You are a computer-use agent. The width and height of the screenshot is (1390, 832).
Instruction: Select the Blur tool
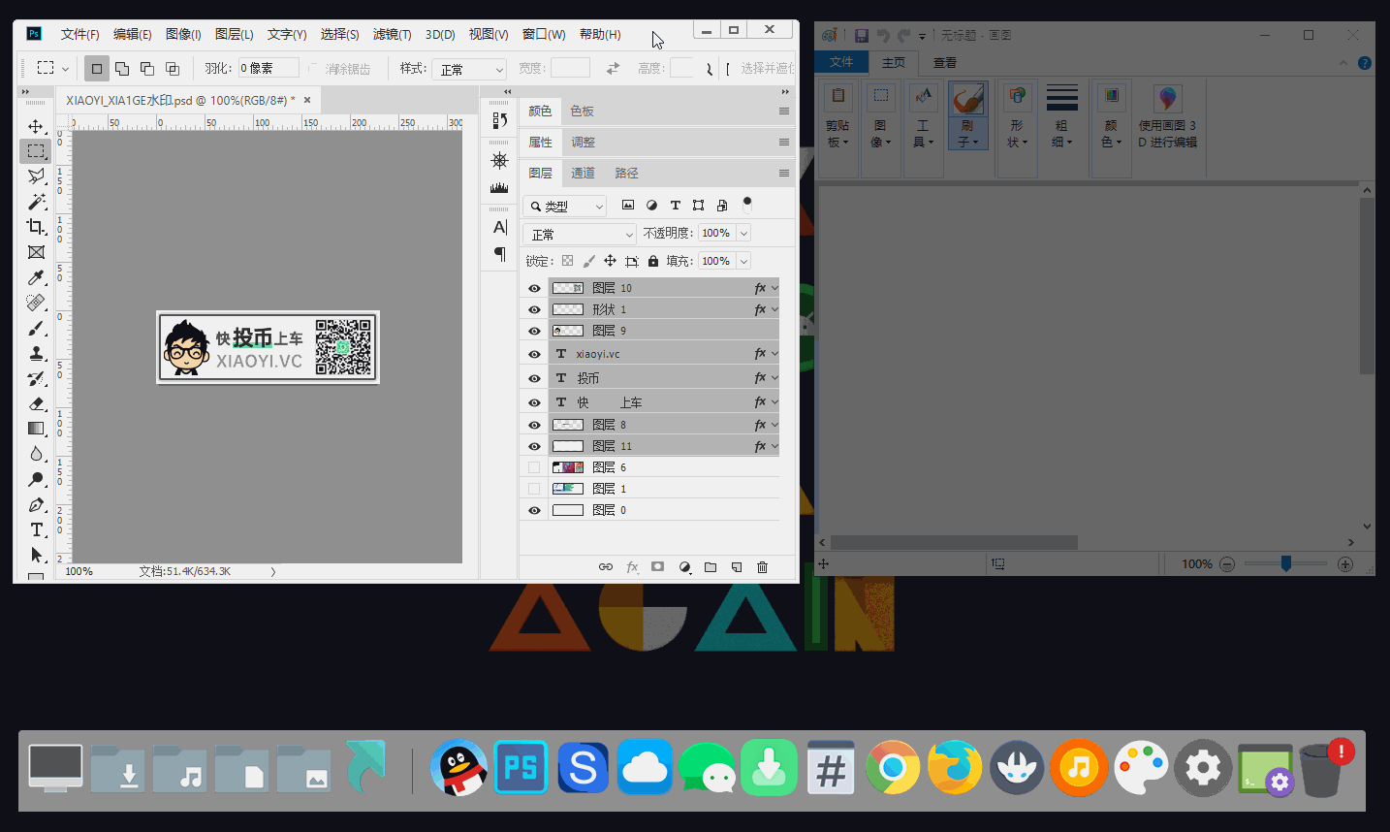pyautogui.click(x=36, y=454)
